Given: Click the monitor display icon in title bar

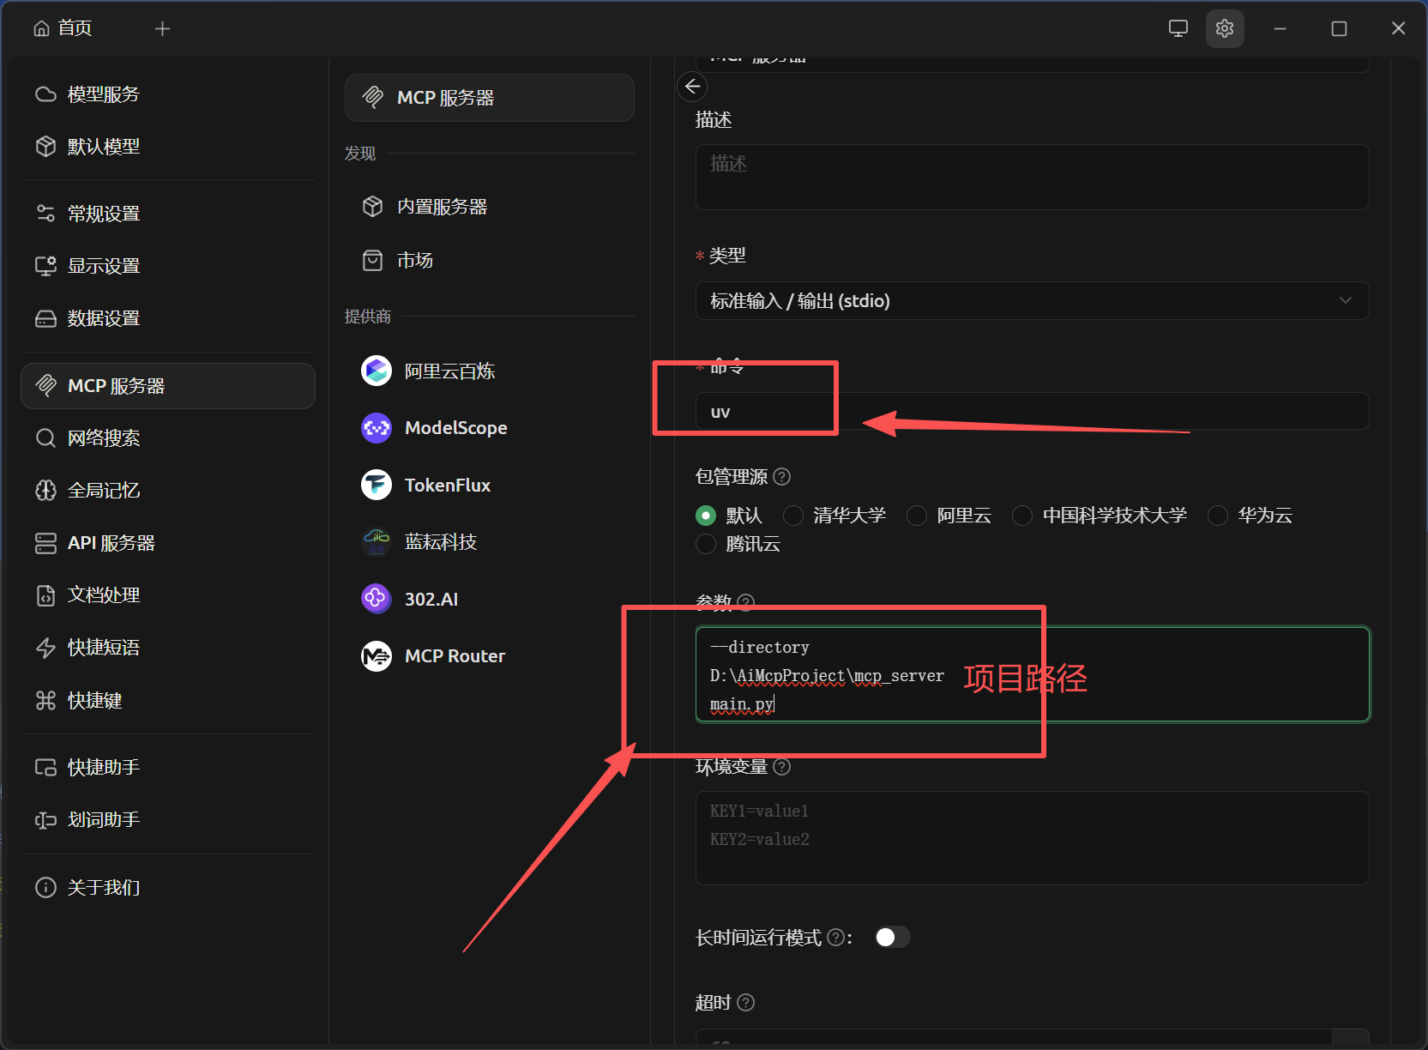Looking at the screenshot, I should (x=1178, y=28).
